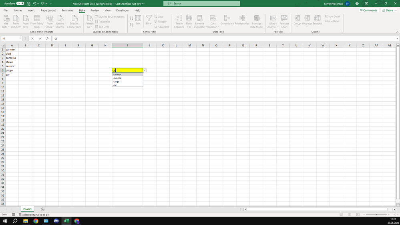Select all cells corner button

click(x=2, y=45)
